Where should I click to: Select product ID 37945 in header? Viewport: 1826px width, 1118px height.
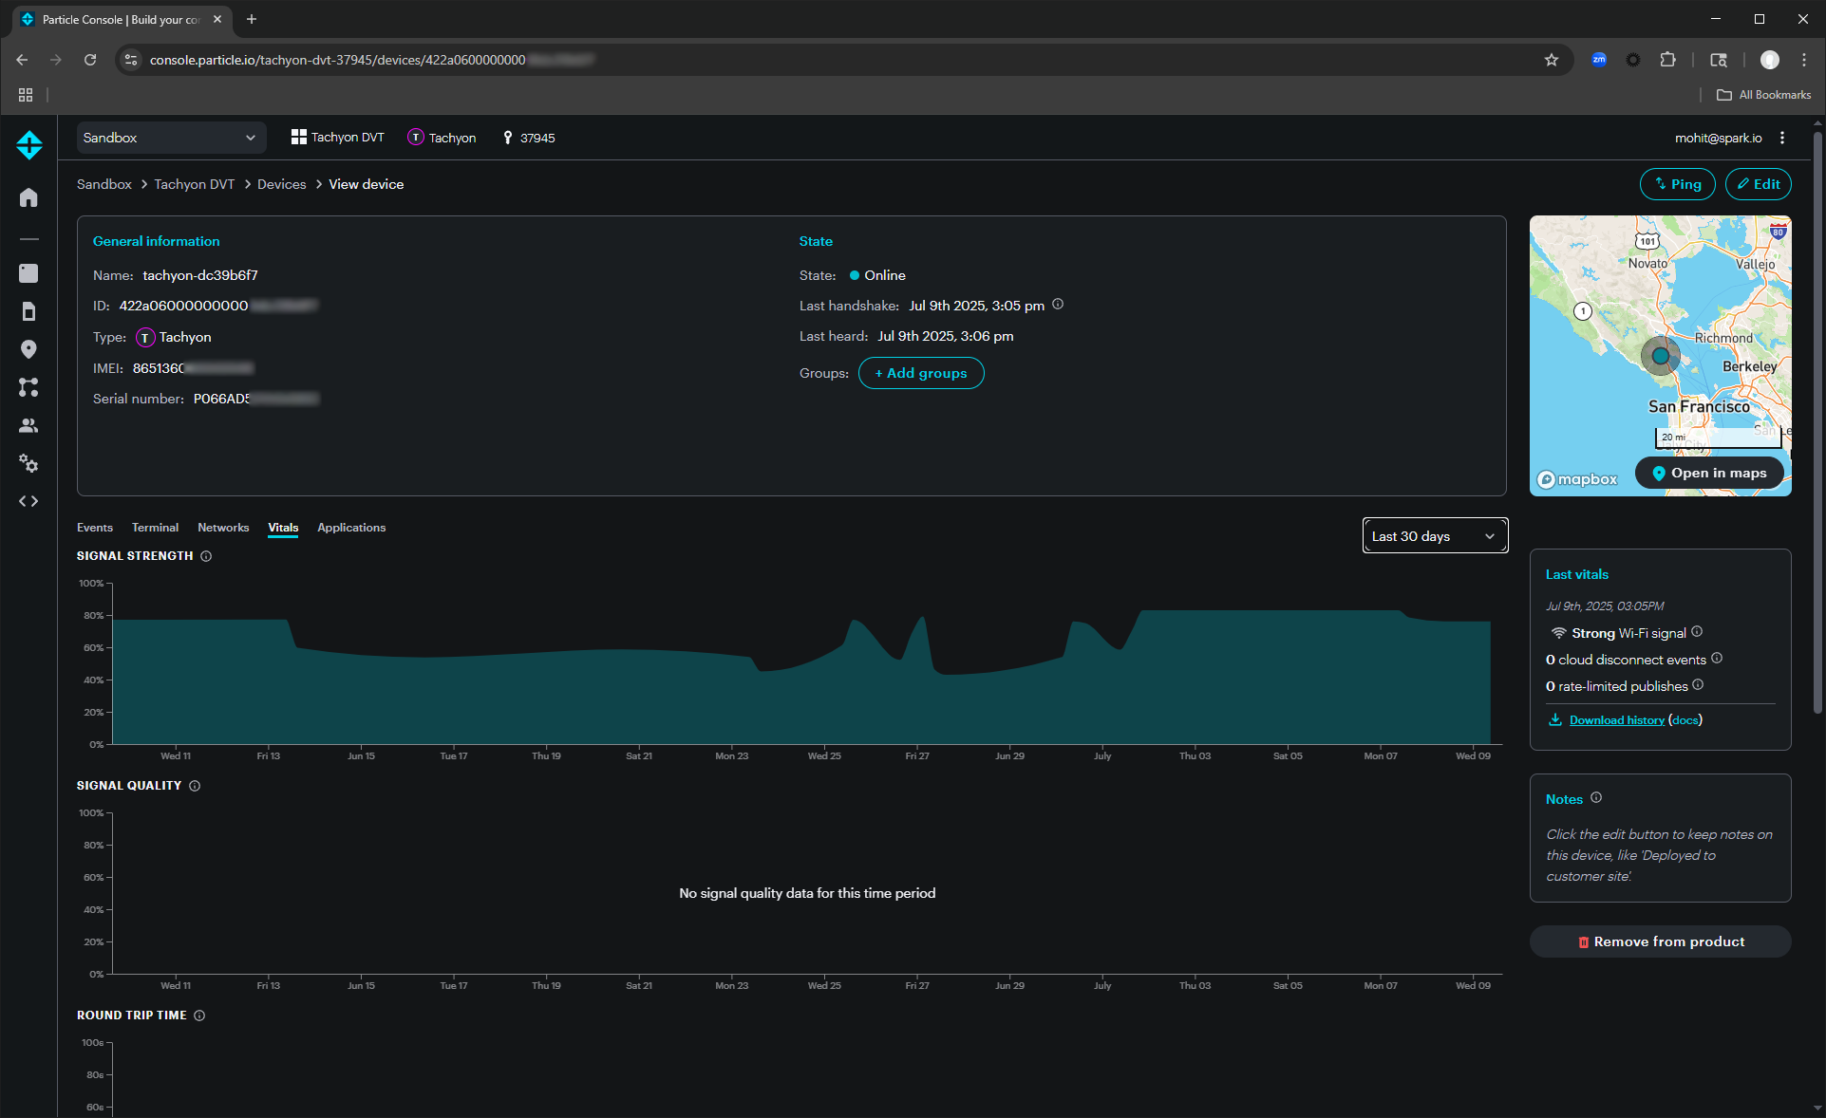tap(529, 138)
